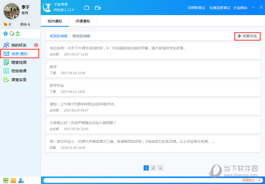
Task: Click timestamp 2017.05.17 12:41
Action: [x=76, y=54]
